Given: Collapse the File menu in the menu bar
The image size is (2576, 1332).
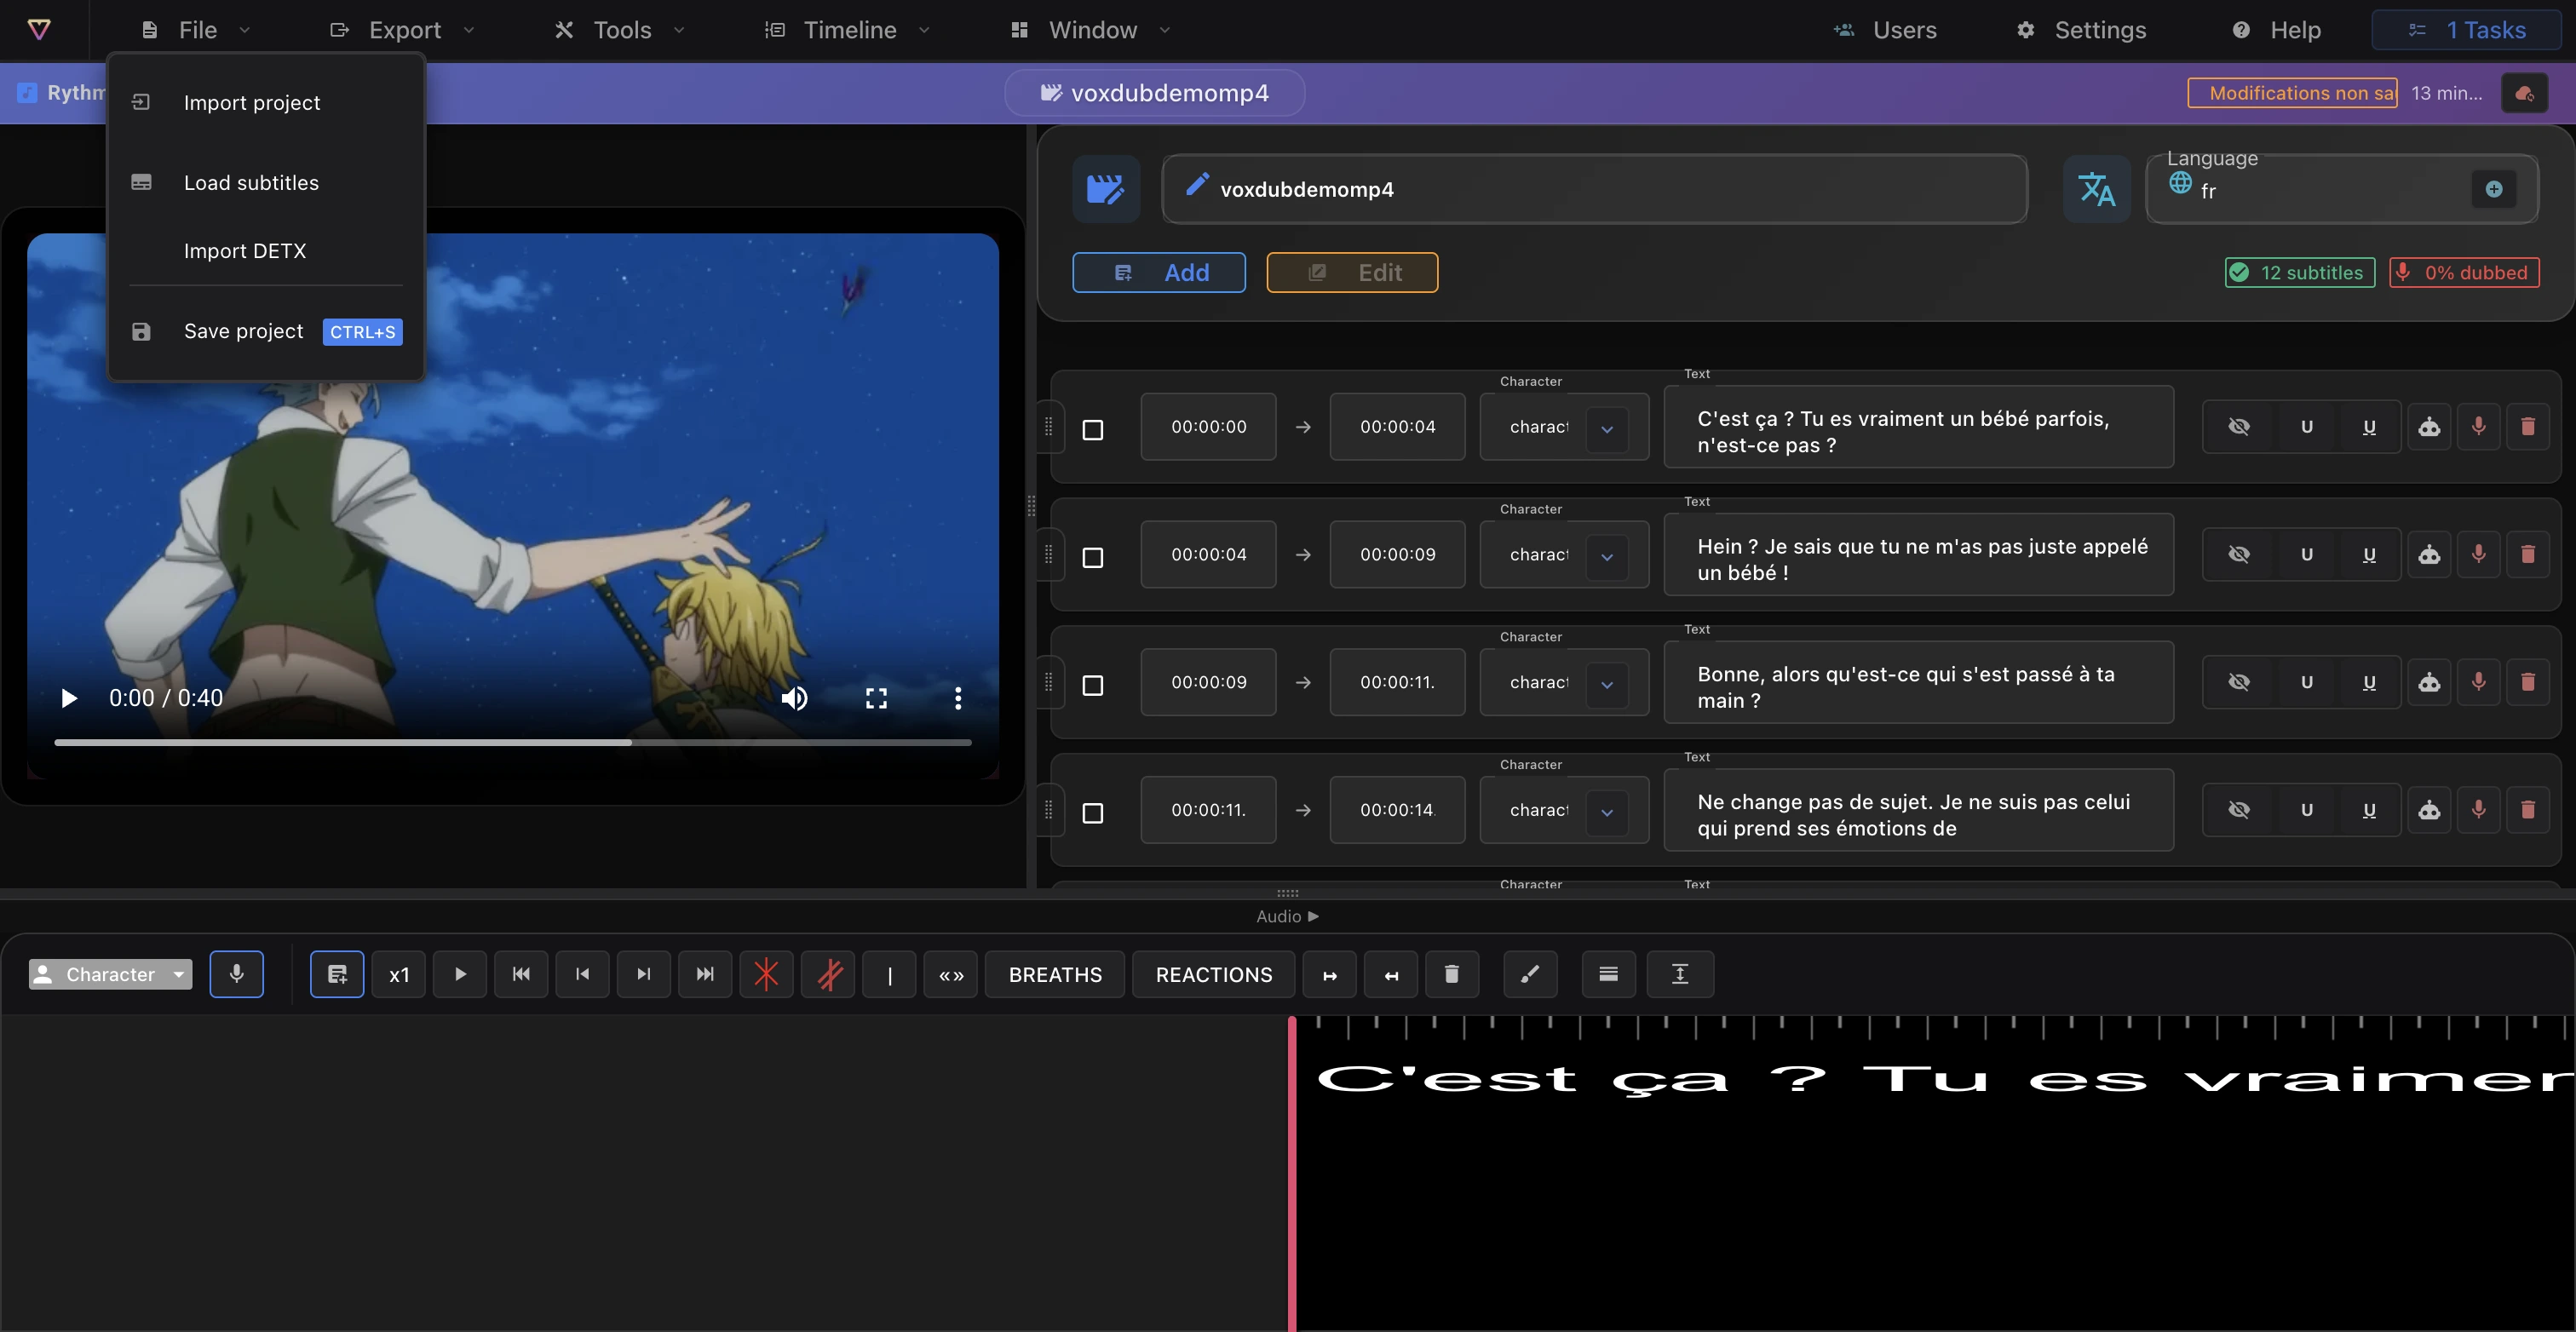Looking at the screenshot, I should tap(195, 30).
